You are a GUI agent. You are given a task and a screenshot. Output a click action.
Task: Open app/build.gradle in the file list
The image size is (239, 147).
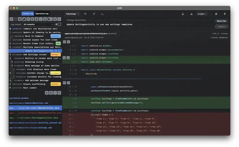pyautogui.click(x=36, y=98)
